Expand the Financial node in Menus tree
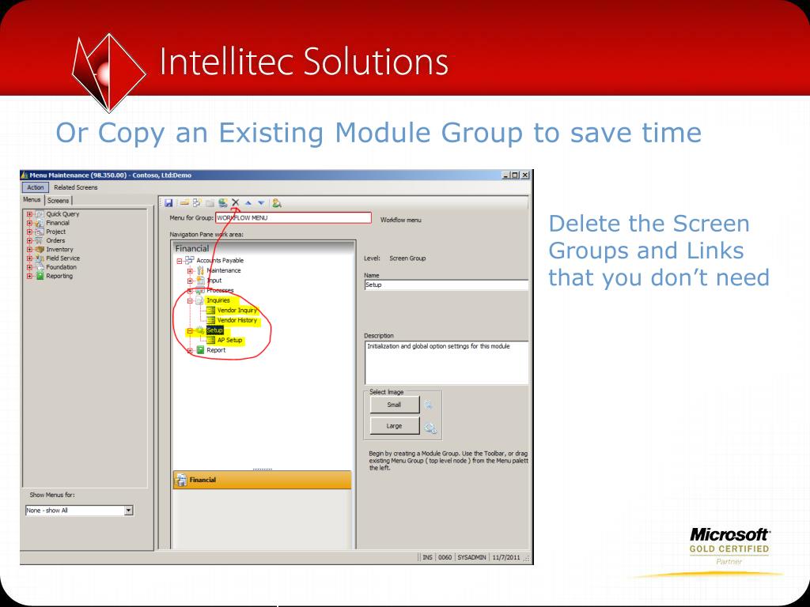 tap(29, 223)
